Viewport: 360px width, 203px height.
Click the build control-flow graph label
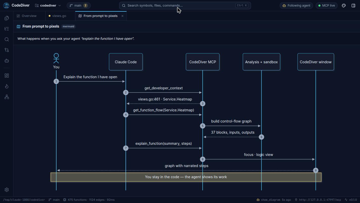231,121
